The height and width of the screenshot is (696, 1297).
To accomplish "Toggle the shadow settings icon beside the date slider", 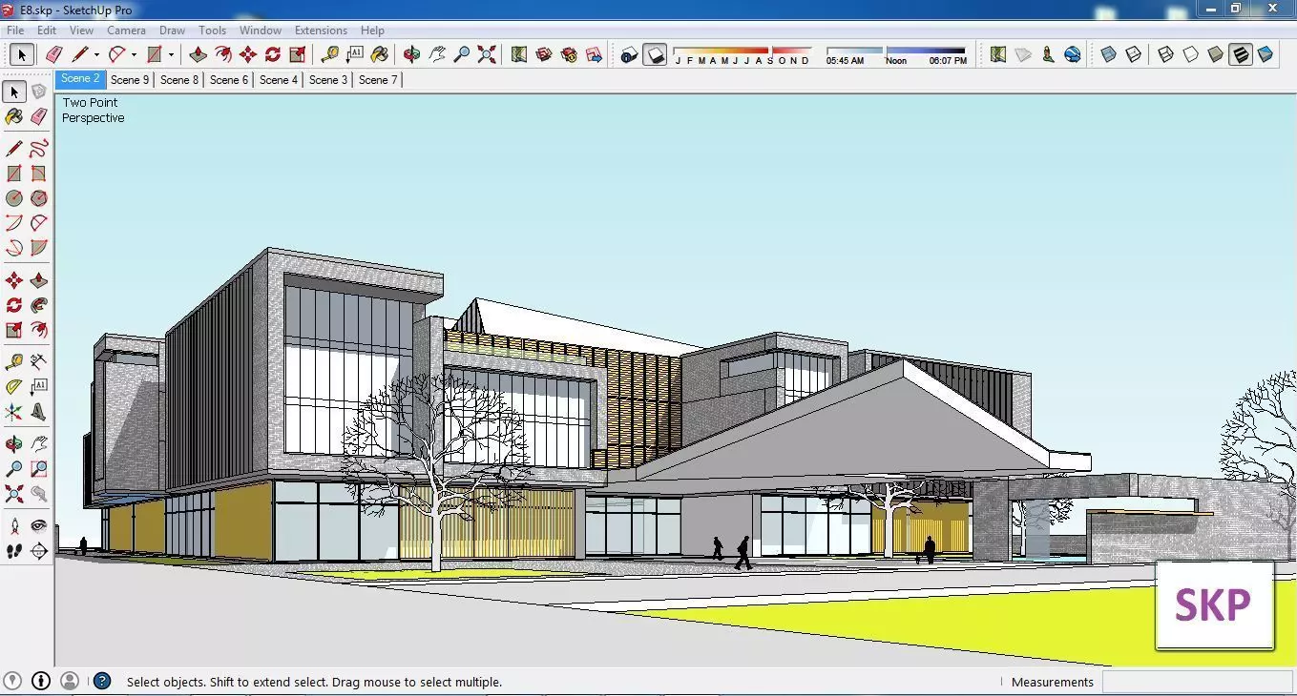I will coord(629,54).
